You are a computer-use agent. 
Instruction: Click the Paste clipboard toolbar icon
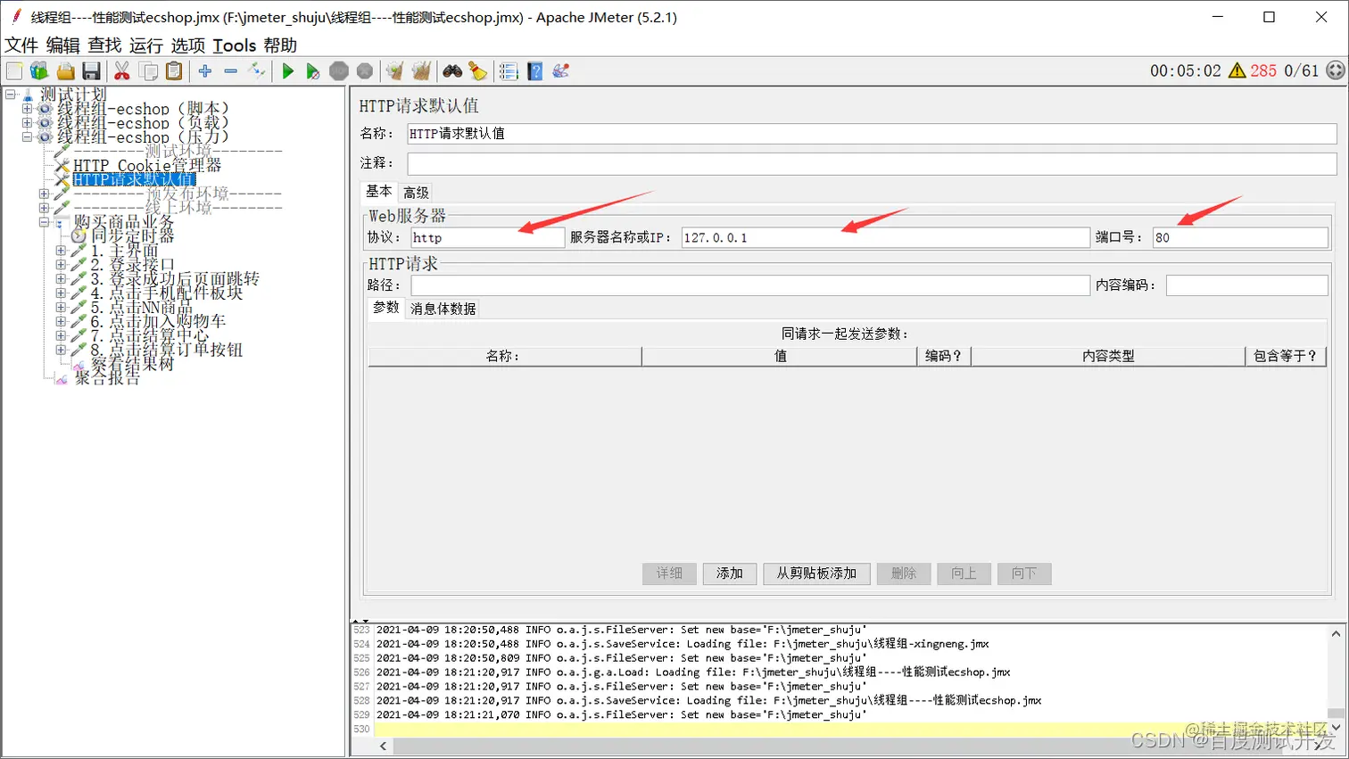coord(175,71)
